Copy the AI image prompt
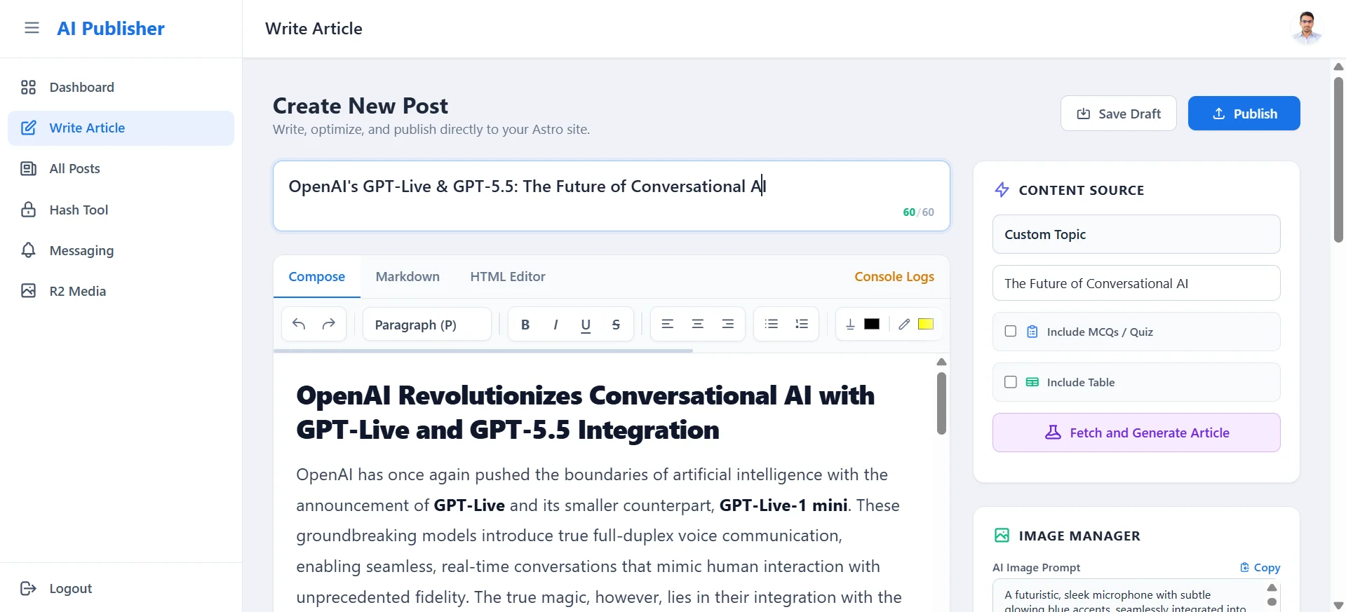Image resolution: width=1346 pixels, height=612 pixels. point(1260,568)
